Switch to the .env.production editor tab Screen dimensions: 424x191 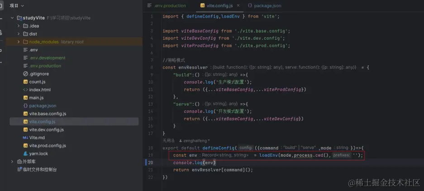pyautogui.click(x=167, y=6)
